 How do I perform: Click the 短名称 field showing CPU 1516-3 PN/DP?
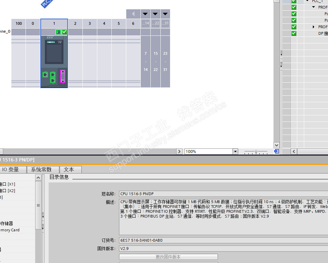pos(223,194)
